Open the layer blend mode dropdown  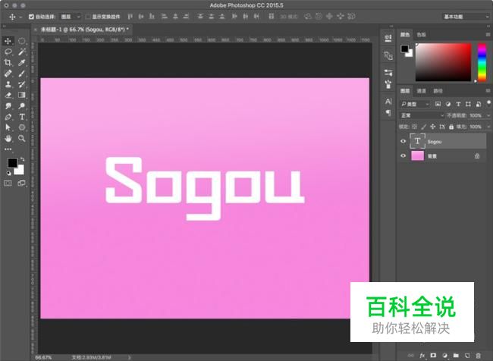tap(422, 115)
